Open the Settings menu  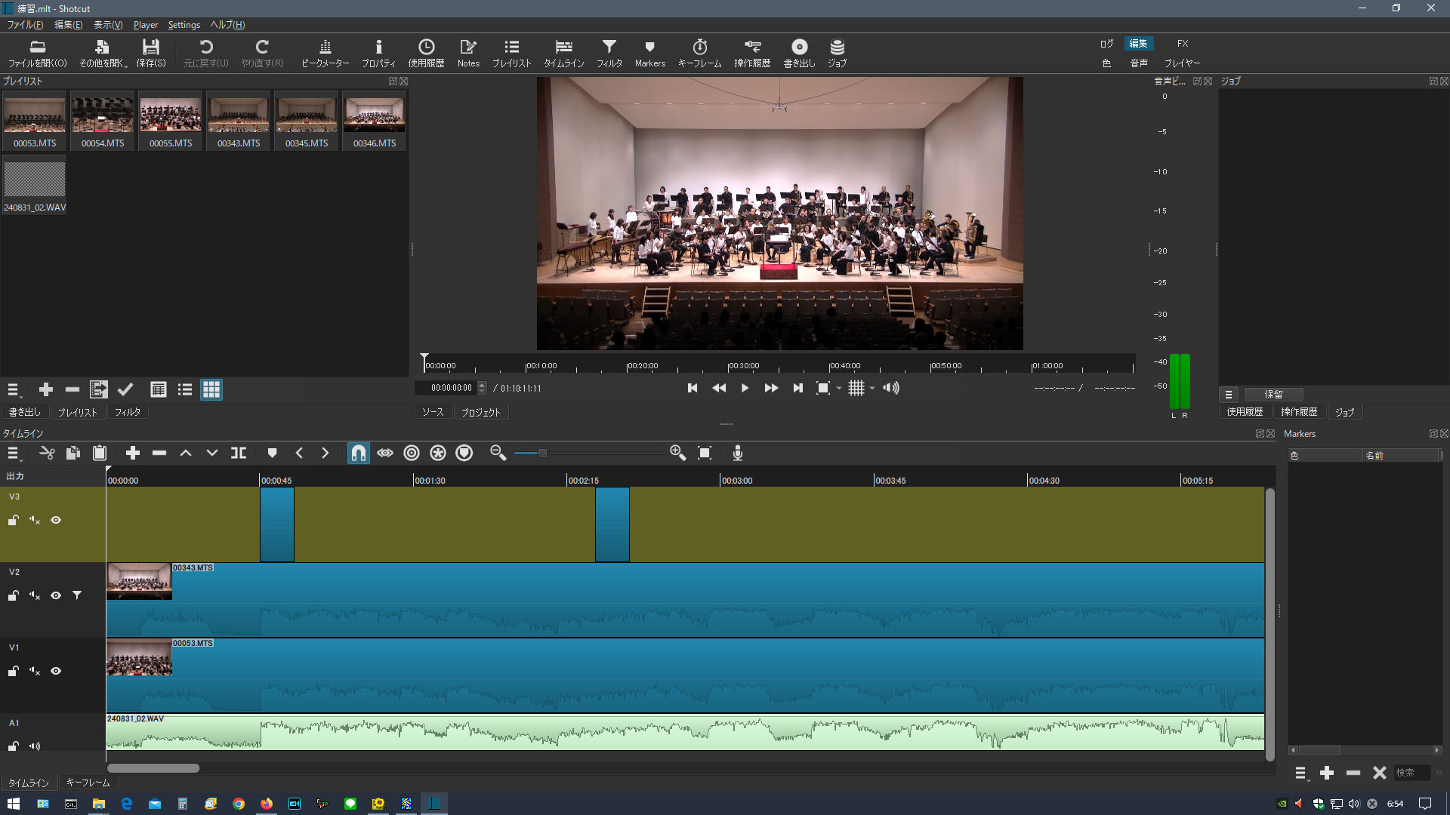(x=184, y=25)
